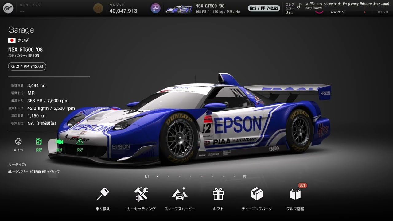Open スケープスムービー icon
Screen dimensions: 393x221
pos(180,194)
